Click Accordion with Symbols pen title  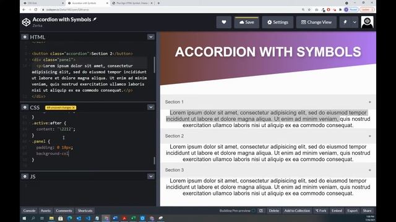click(62, 19)
